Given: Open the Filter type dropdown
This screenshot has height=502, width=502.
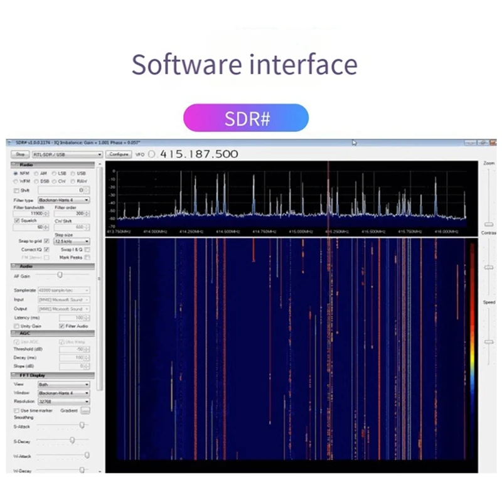Looking at the screenshot, I should pyautogui.click(x=63, y=200).
